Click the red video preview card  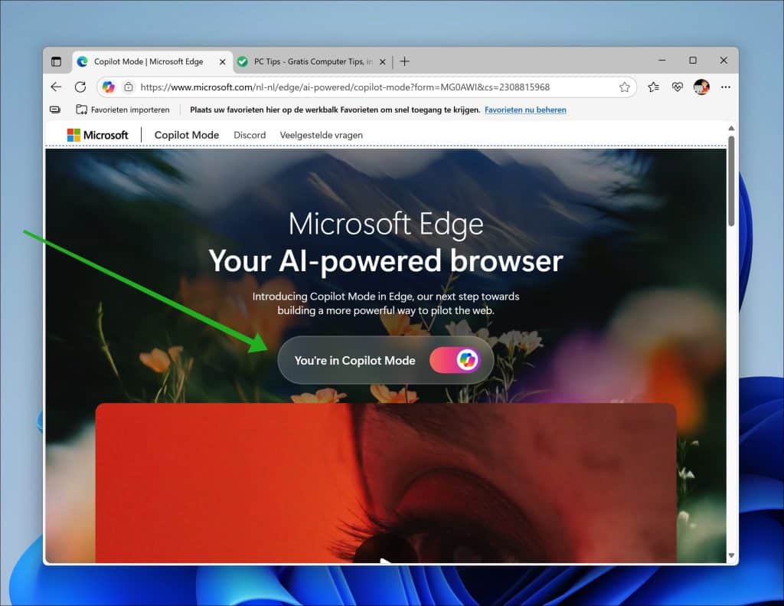386,483
